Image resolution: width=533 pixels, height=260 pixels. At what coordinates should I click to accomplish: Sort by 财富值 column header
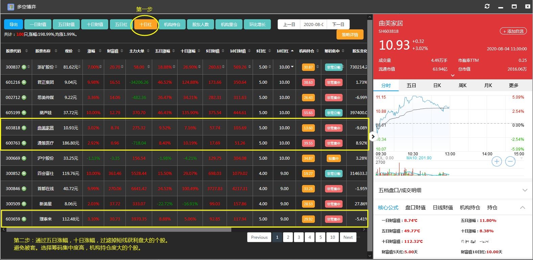[115, 51]
